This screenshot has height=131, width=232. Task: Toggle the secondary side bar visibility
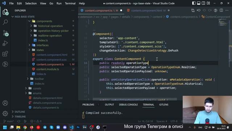[203, 3]
